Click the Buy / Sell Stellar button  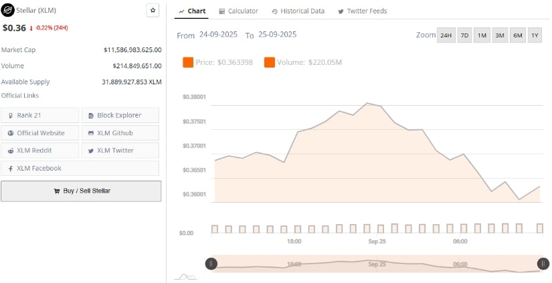pos(81,191)
